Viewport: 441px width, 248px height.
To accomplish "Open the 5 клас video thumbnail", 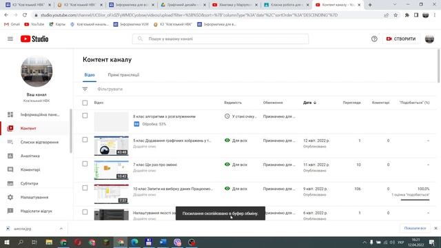I will tap(112, 146).
